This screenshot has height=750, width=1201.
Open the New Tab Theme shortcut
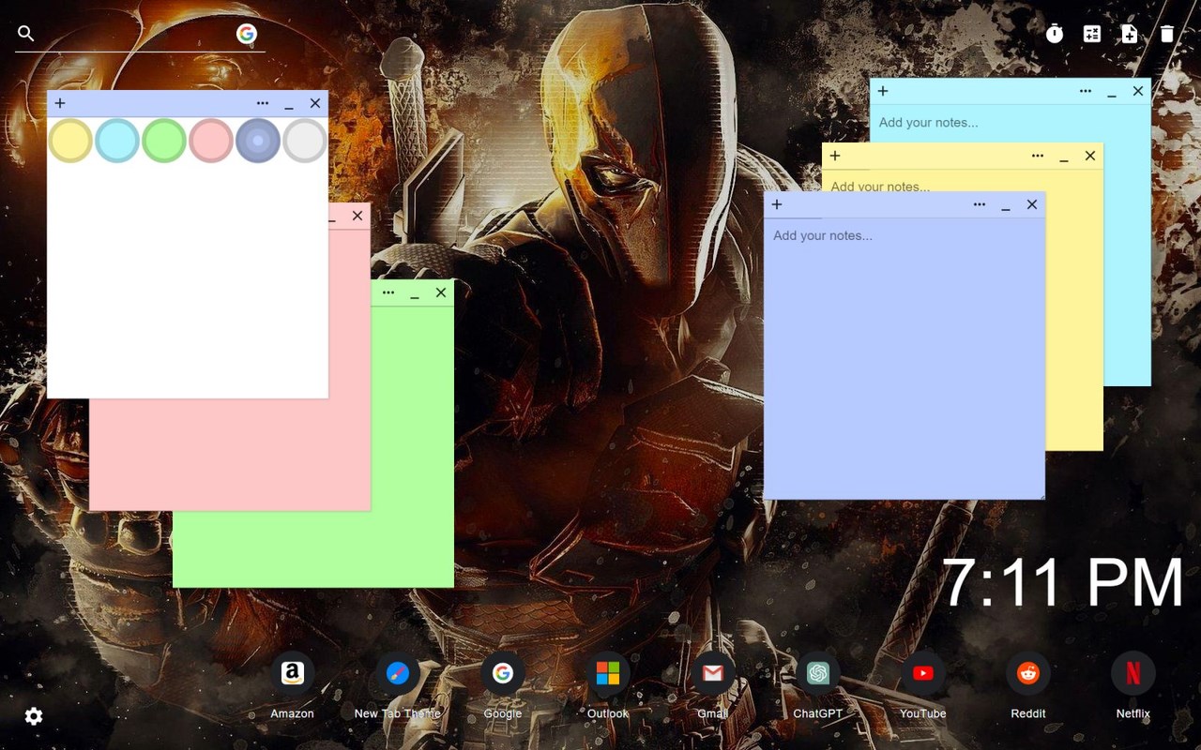(398, 673)
